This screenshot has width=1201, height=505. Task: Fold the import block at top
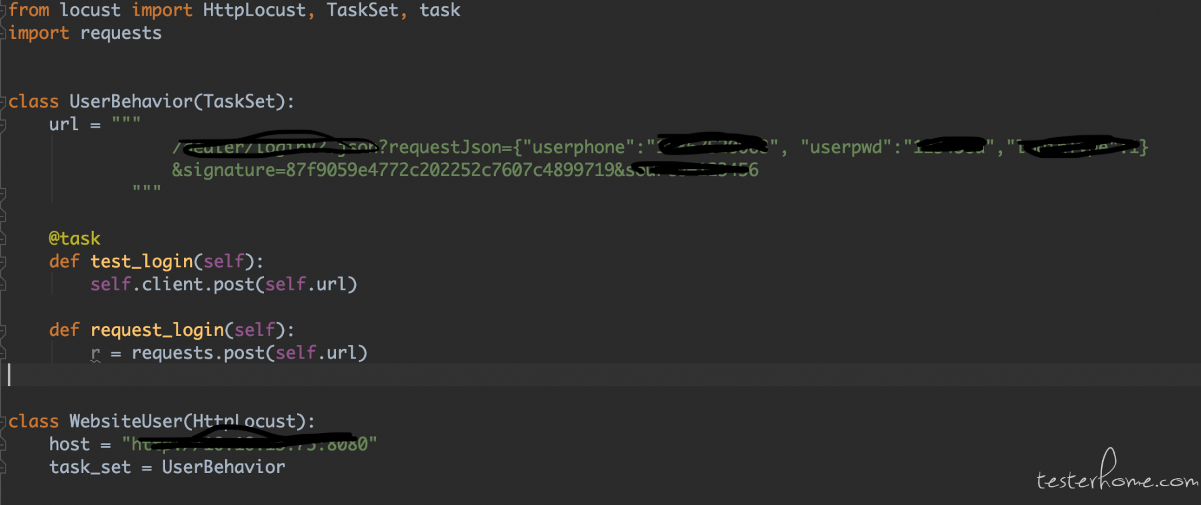tap(3, 11)
